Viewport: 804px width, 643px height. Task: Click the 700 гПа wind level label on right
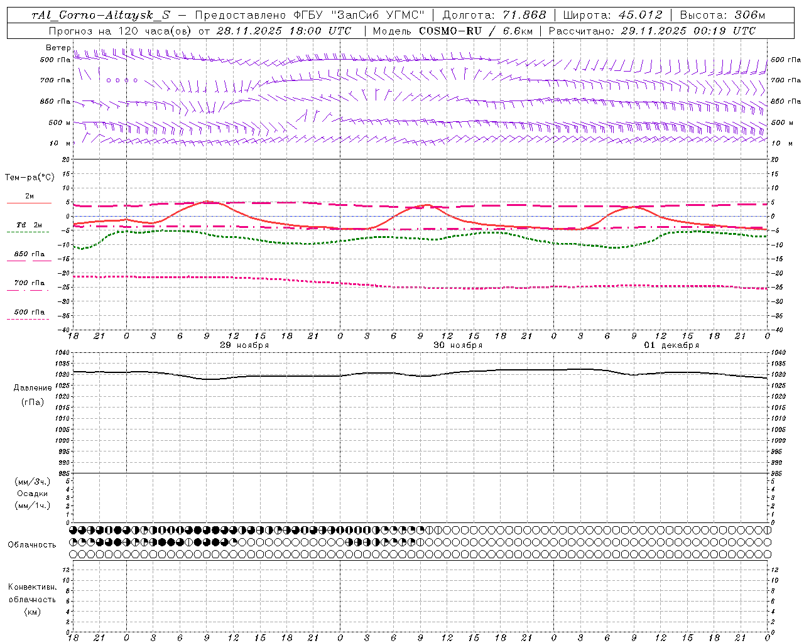click(x=786, y=80)
